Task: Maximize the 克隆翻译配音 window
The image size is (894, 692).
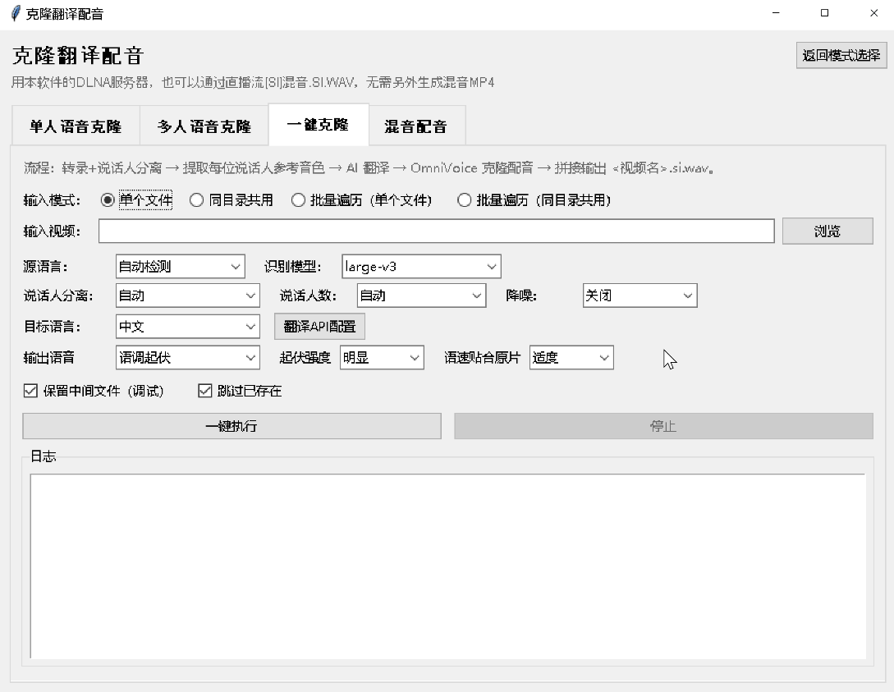Action: (824, 13)
